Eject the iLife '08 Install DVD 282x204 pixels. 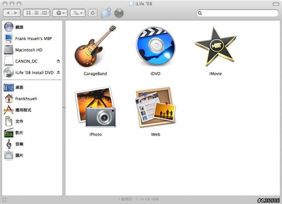click(x=58, y=72)
